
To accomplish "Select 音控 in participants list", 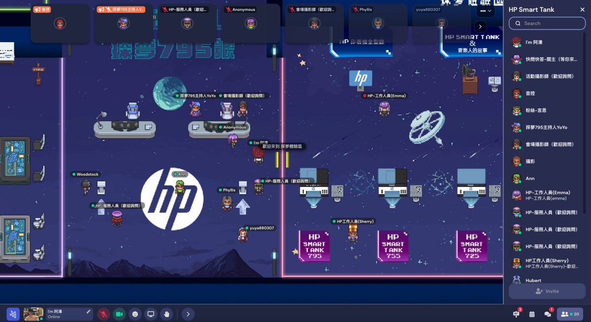I will click(546, 93).
